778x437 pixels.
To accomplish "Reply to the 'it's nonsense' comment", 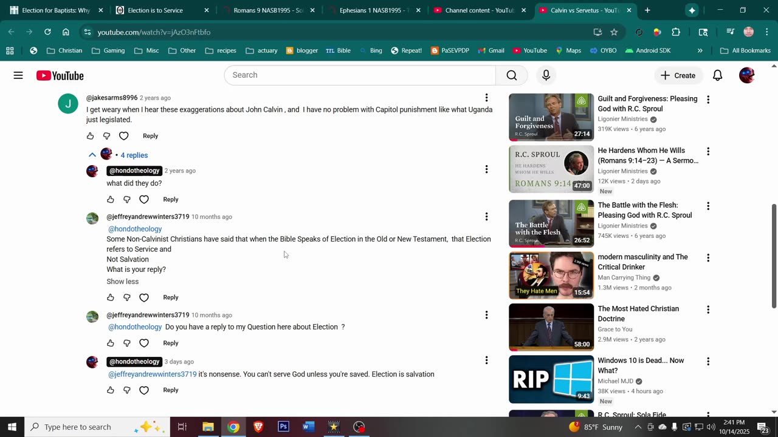I will [x=171, y=390].
